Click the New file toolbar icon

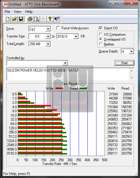[x=8, y=19]
